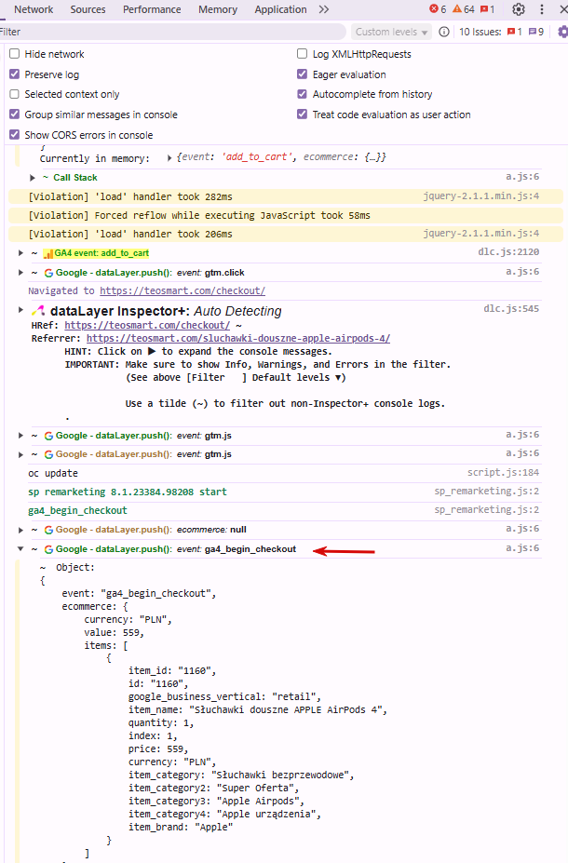Image resolution: width=568 pixels, height=863 pixels.
Task: Expand the second gtm.js dataLayer.push message
Action: pos(20,454)
